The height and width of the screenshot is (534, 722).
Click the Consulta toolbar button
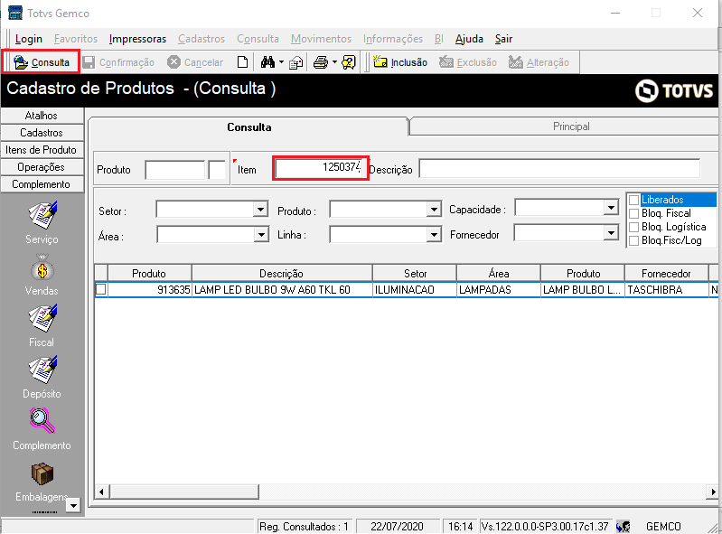click(42, 62)
